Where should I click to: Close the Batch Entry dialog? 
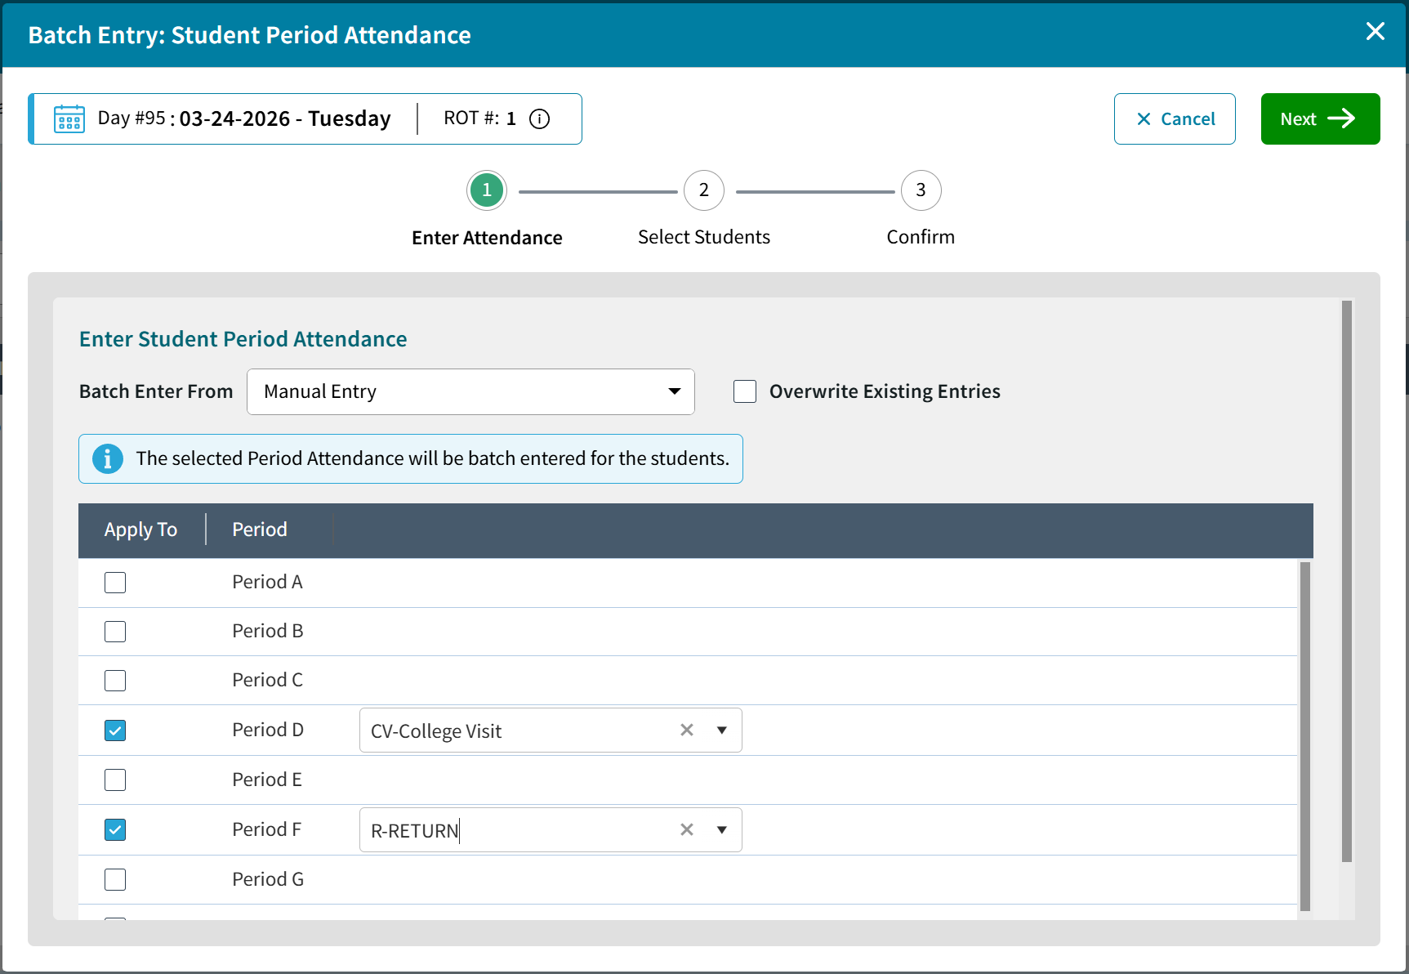(x=1376, y=31)
